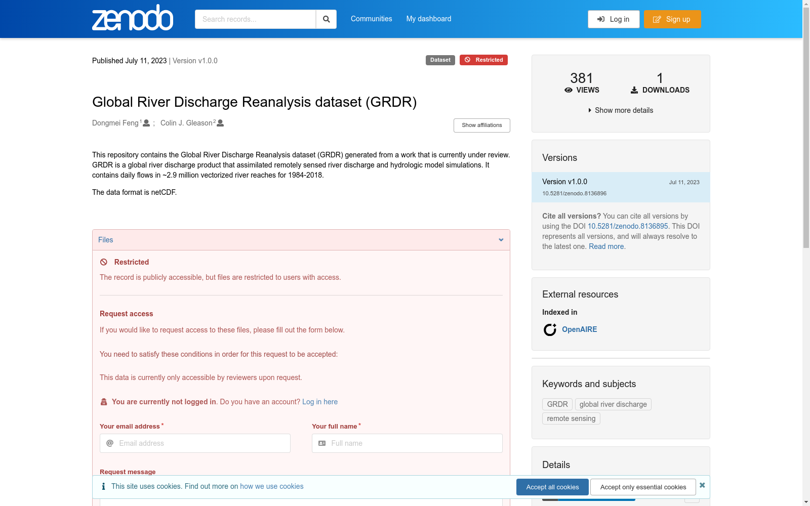Viewport: 810px width, 506px height.
Task: Open the Communities menu item
Action: click(372, 19)
